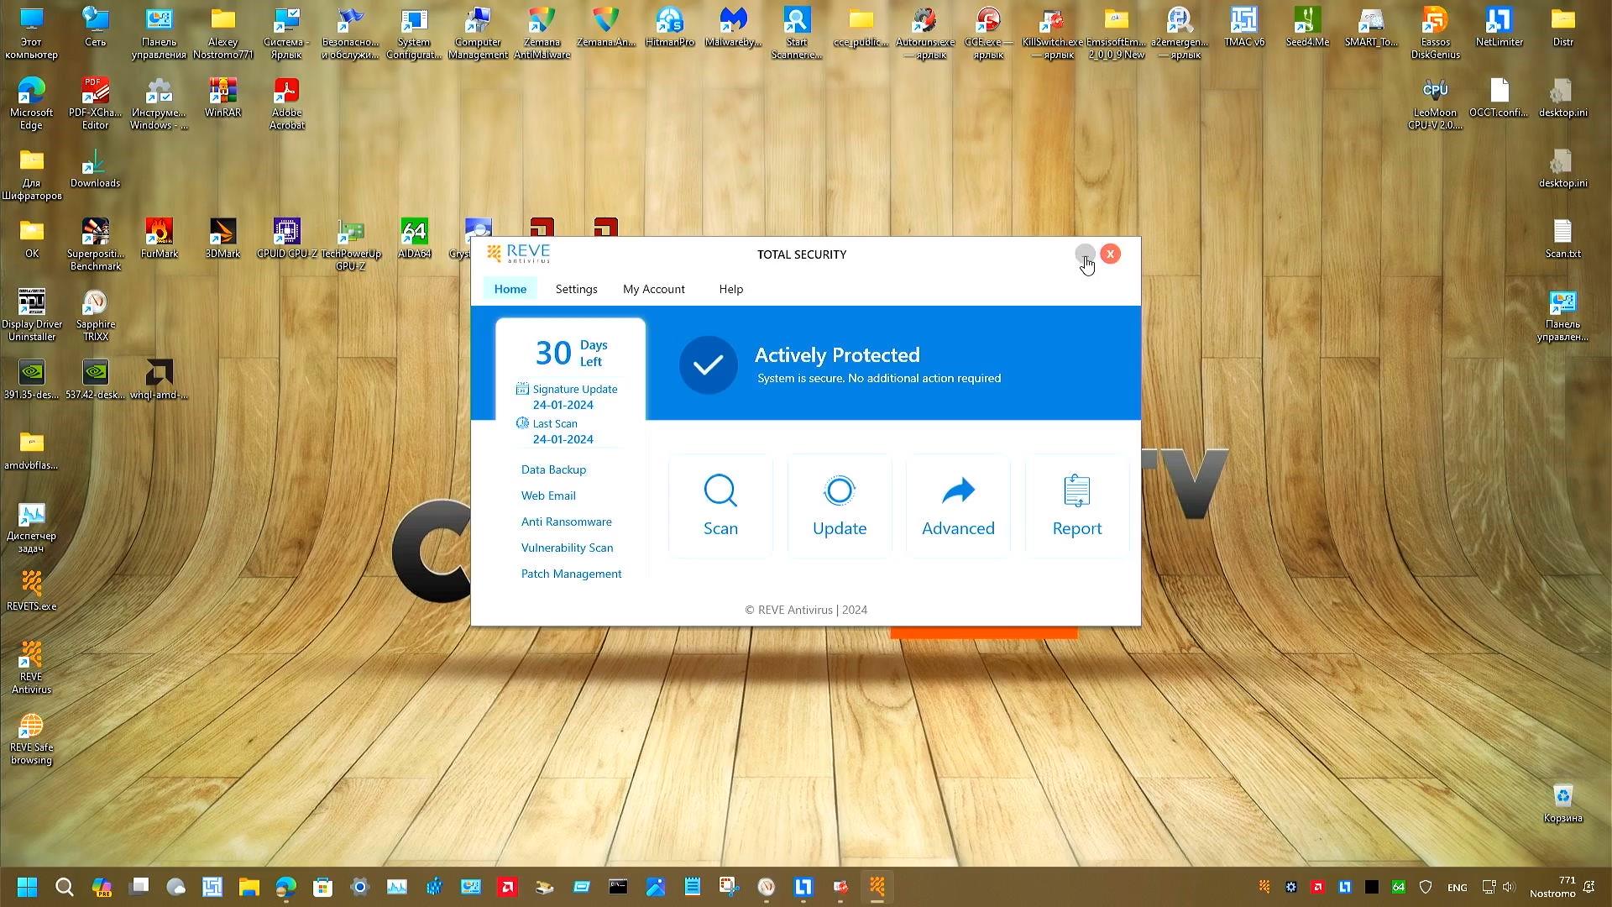Open the Data Backup link
Image resolution: width=1612 pixels, height=907 pixels.
coord(553,469)
